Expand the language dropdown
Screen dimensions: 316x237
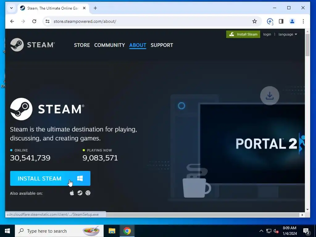click(288, 34)
